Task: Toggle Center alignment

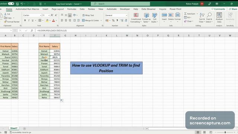Action: (x=66, y=20)
